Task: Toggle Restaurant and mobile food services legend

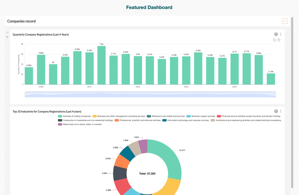Action: point(166,116)
